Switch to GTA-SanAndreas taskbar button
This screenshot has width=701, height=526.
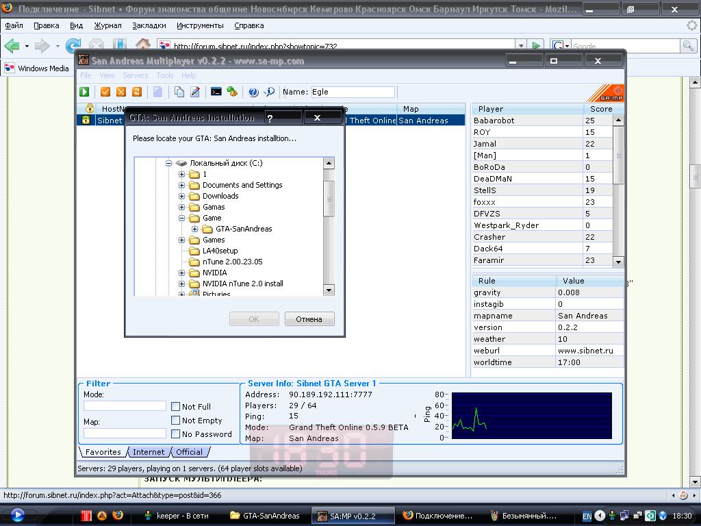[x=265, y=516]
